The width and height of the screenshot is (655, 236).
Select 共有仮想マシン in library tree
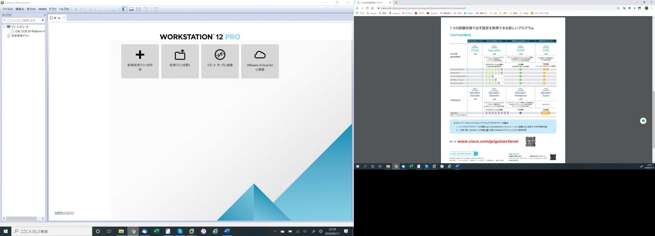18,36
